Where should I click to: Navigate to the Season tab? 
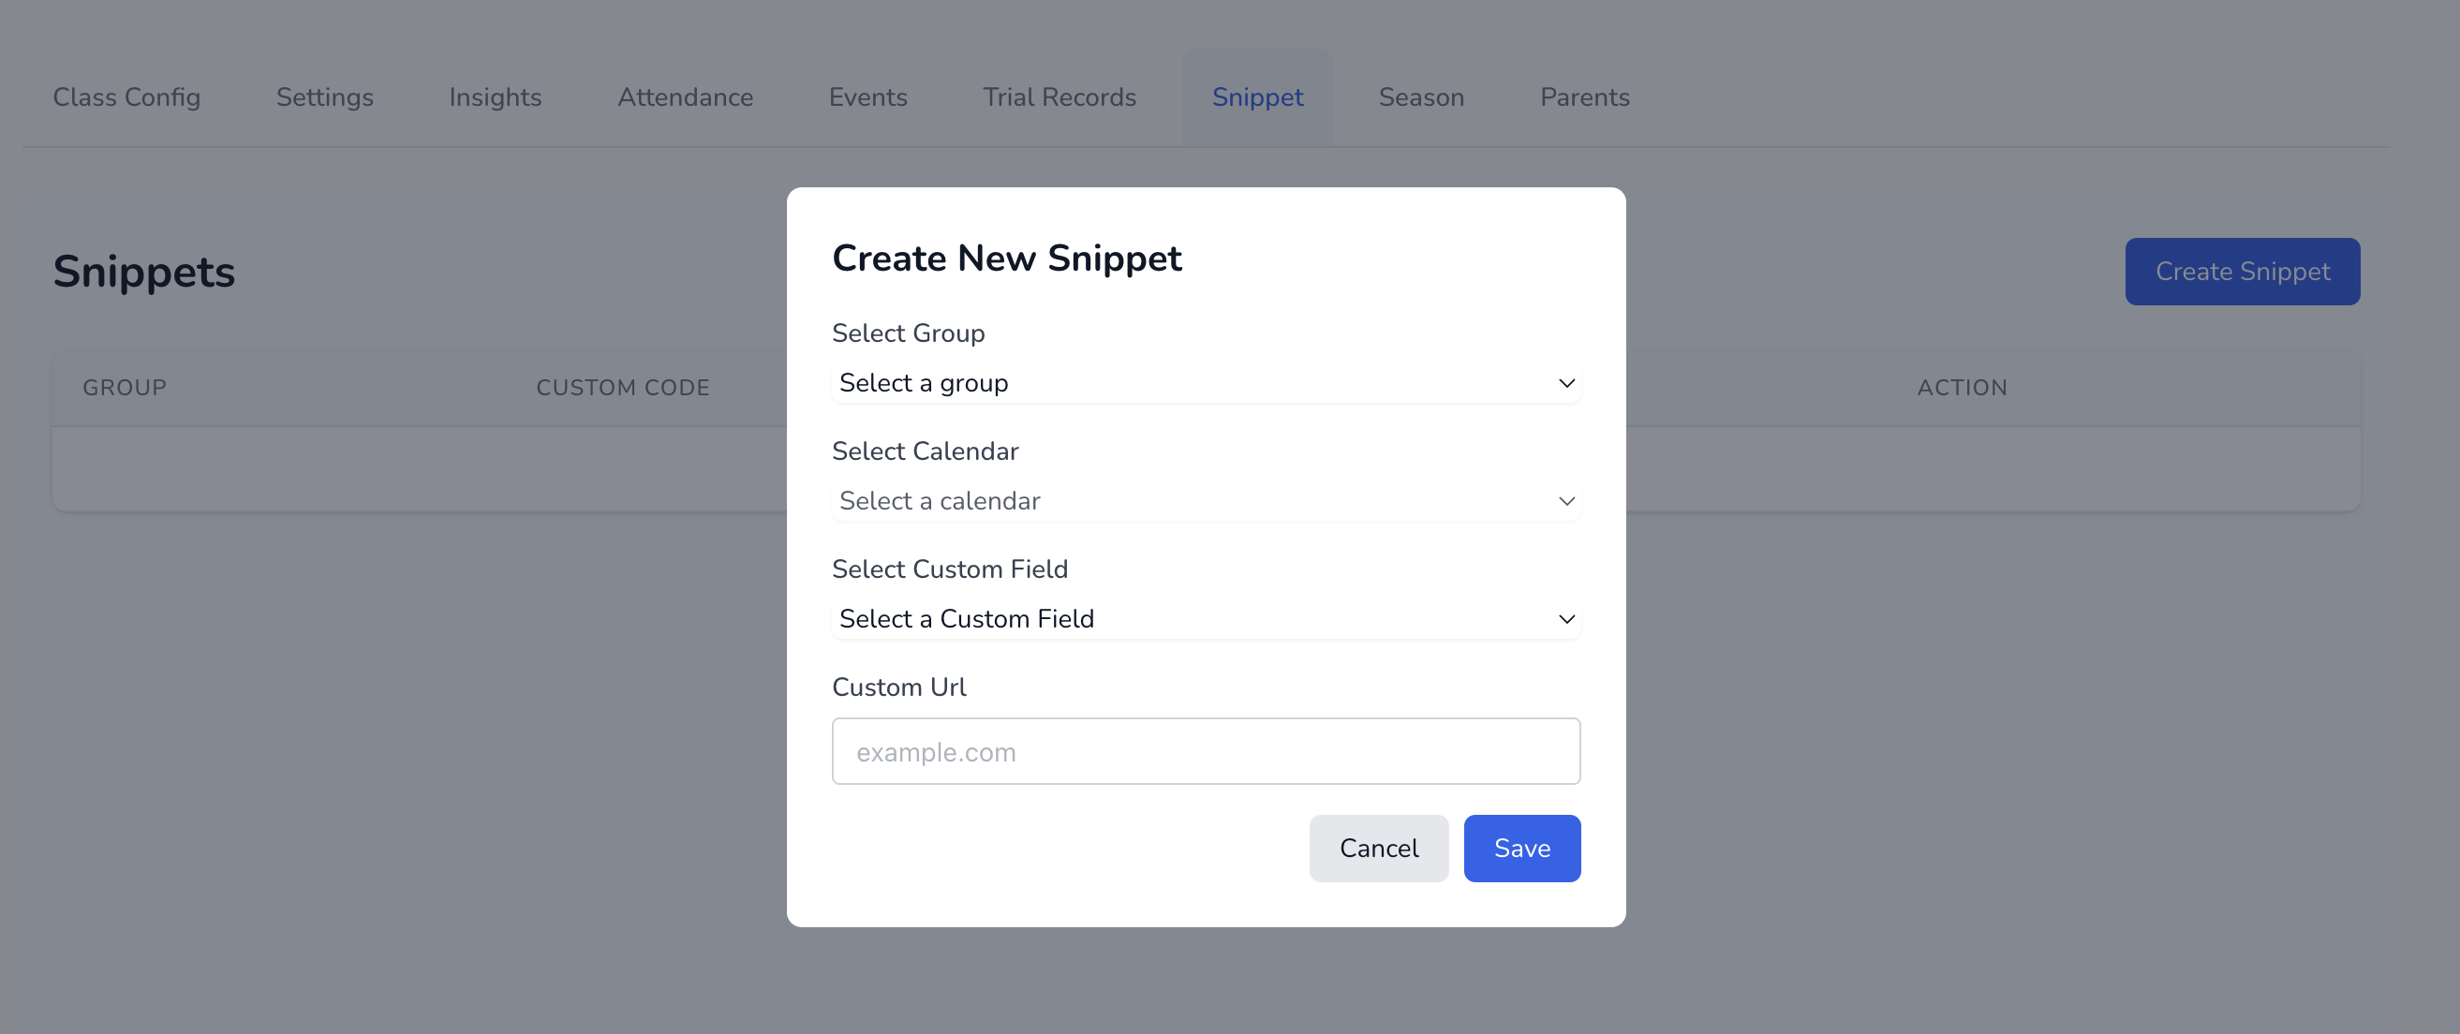coord(1421,97)
